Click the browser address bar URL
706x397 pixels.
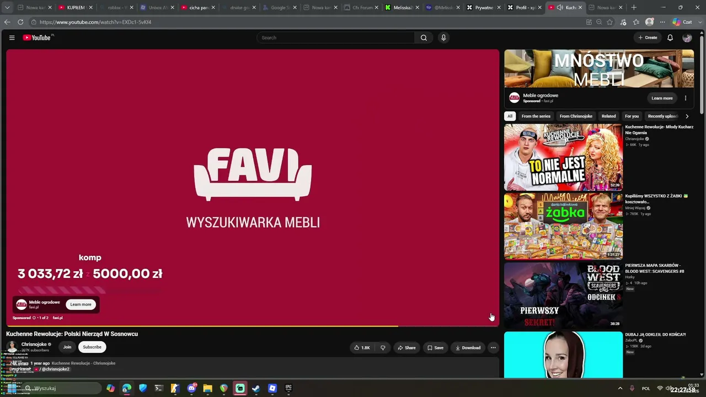95,22
